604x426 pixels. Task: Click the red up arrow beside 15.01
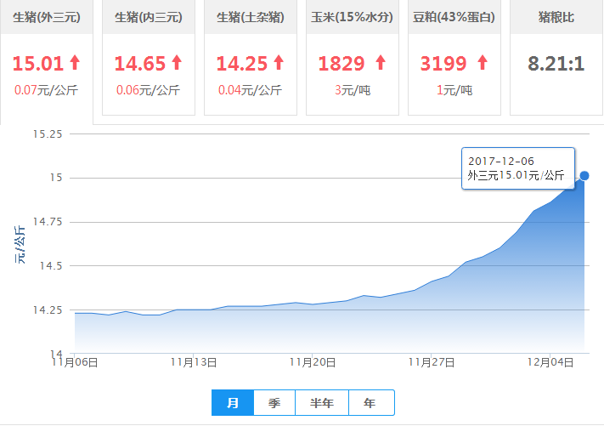point(75,62)
